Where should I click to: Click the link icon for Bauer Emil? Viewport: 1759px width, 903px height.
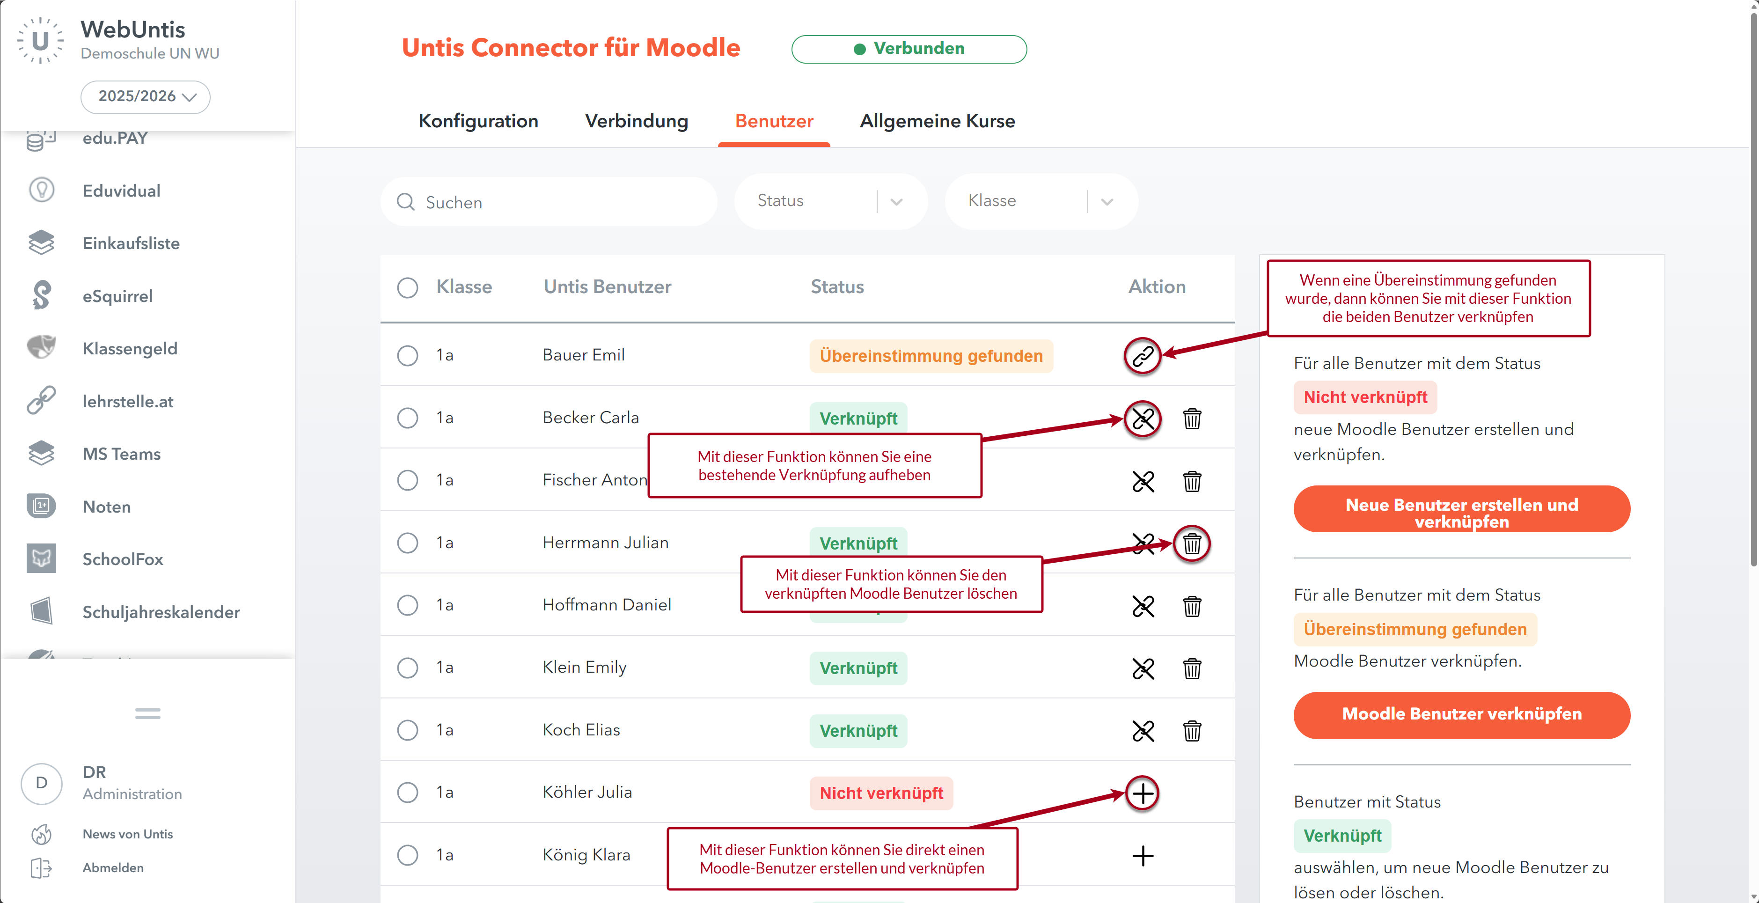click(x=1143, y=356)
